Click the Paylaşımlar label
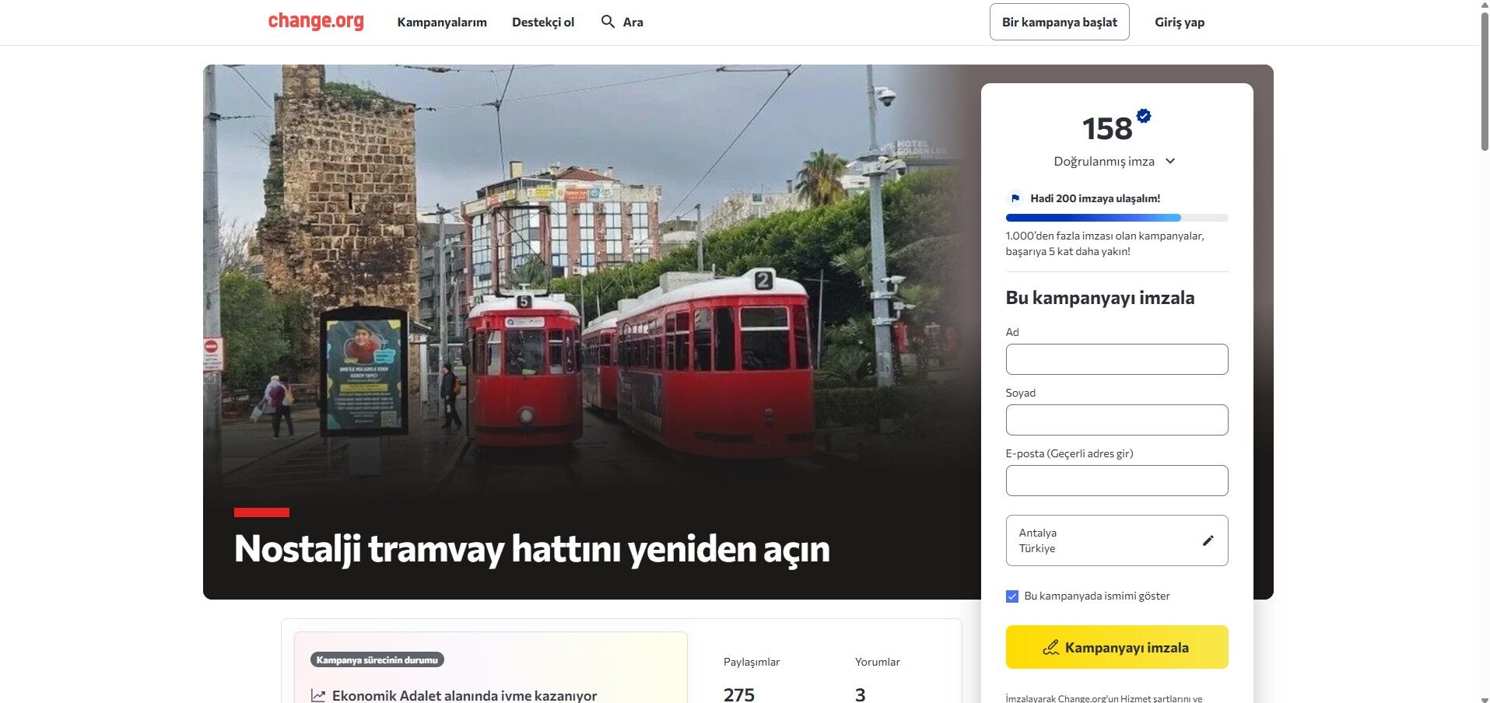 [x=752, y=662]
